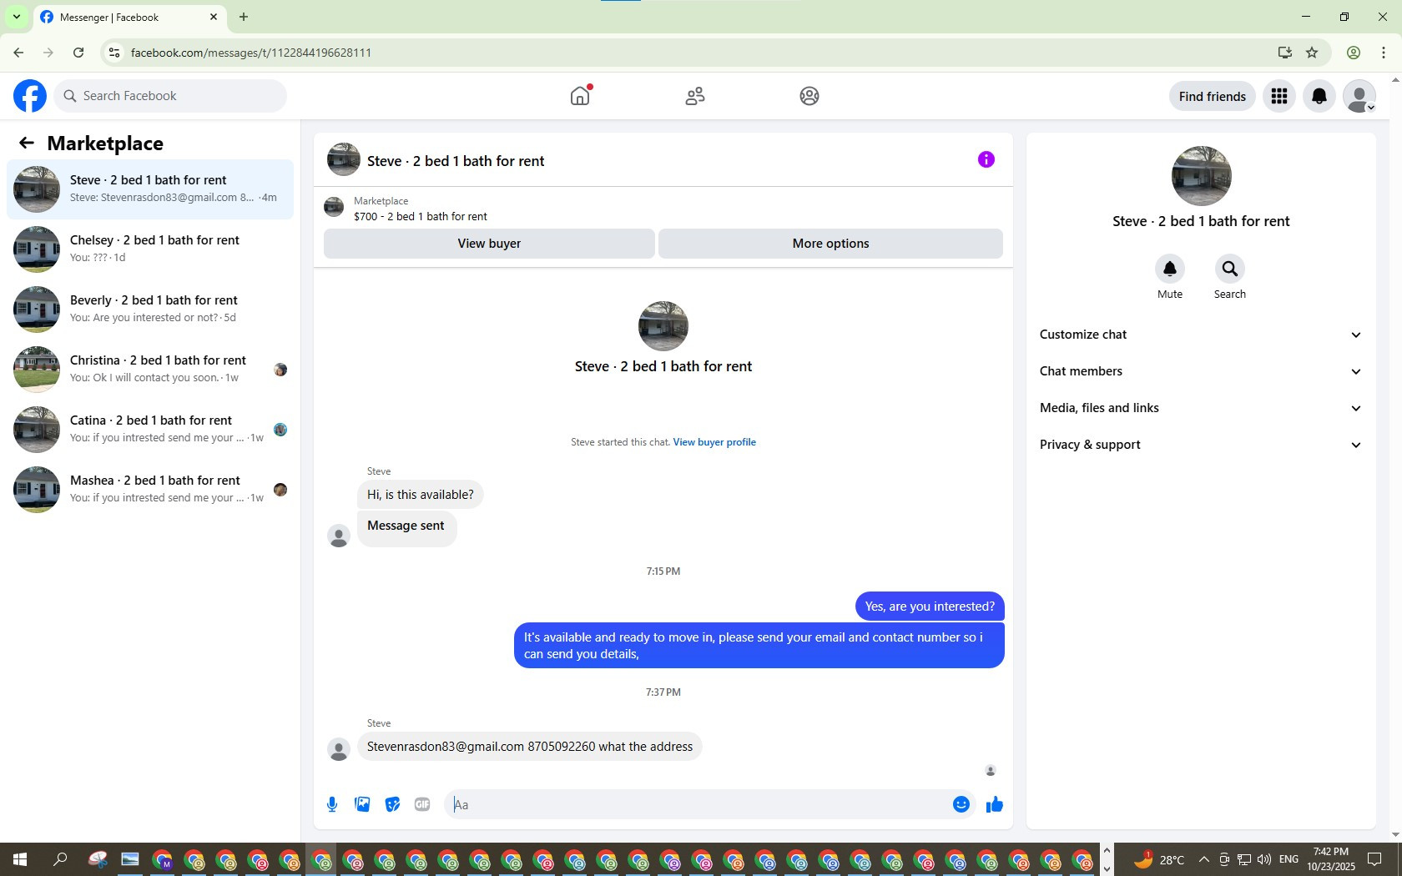Open a new browser tab

point(244,17)
